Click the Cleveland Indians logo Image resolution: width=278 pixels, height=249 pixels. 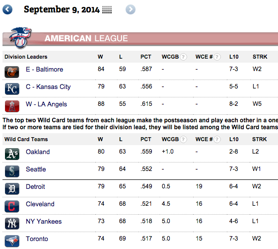(12, 206)
